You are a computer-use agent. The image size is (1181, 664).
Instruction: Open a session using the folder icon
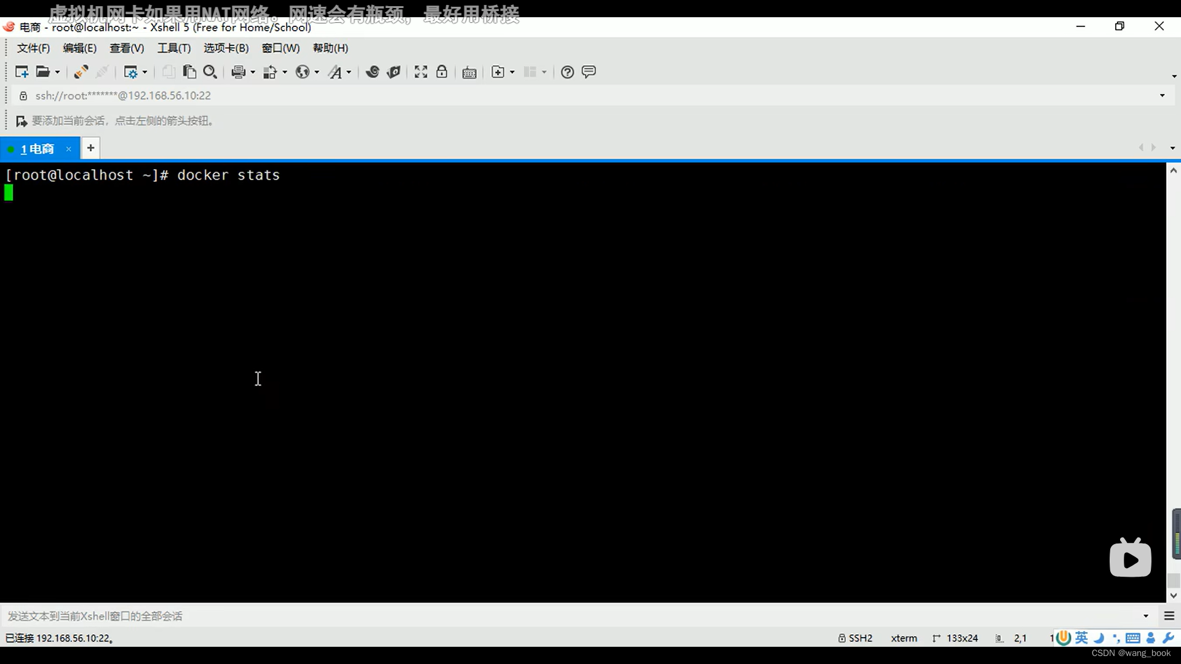[42, 72]
